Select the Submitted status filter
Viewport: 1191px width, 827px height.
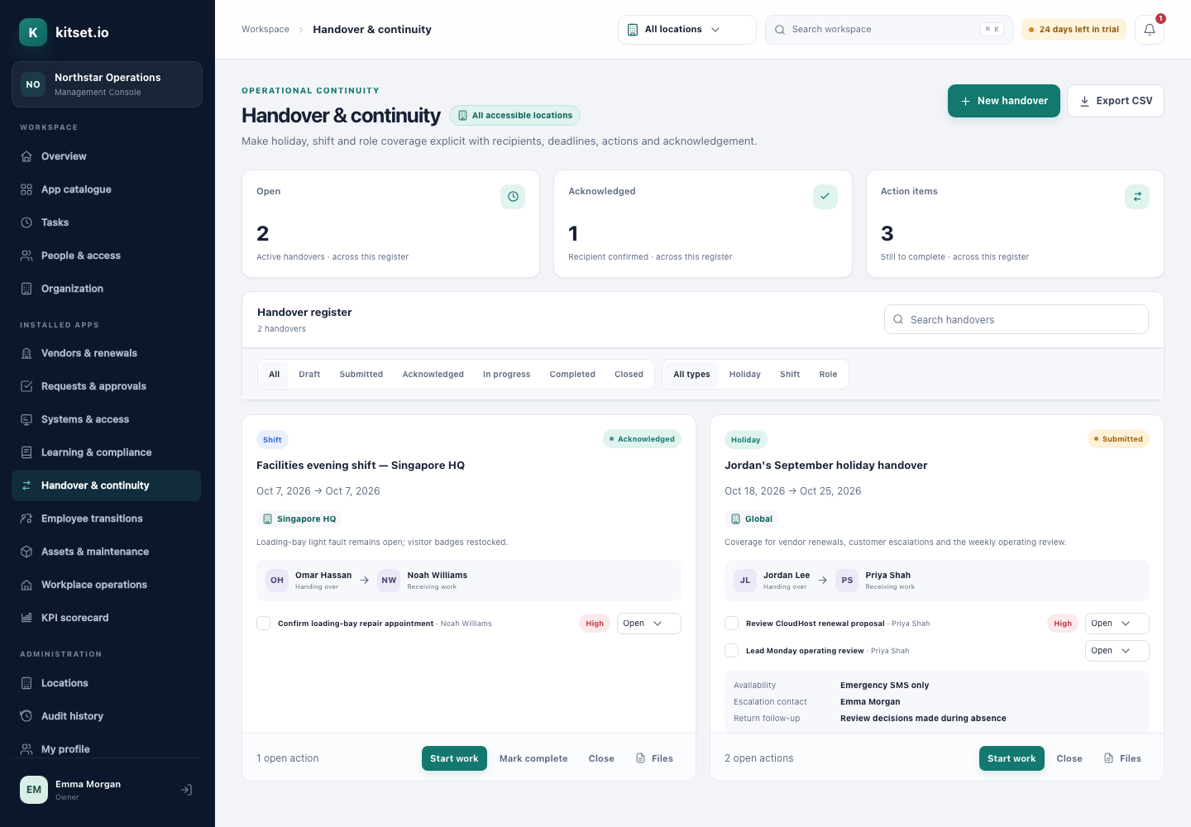coord(361,375)
